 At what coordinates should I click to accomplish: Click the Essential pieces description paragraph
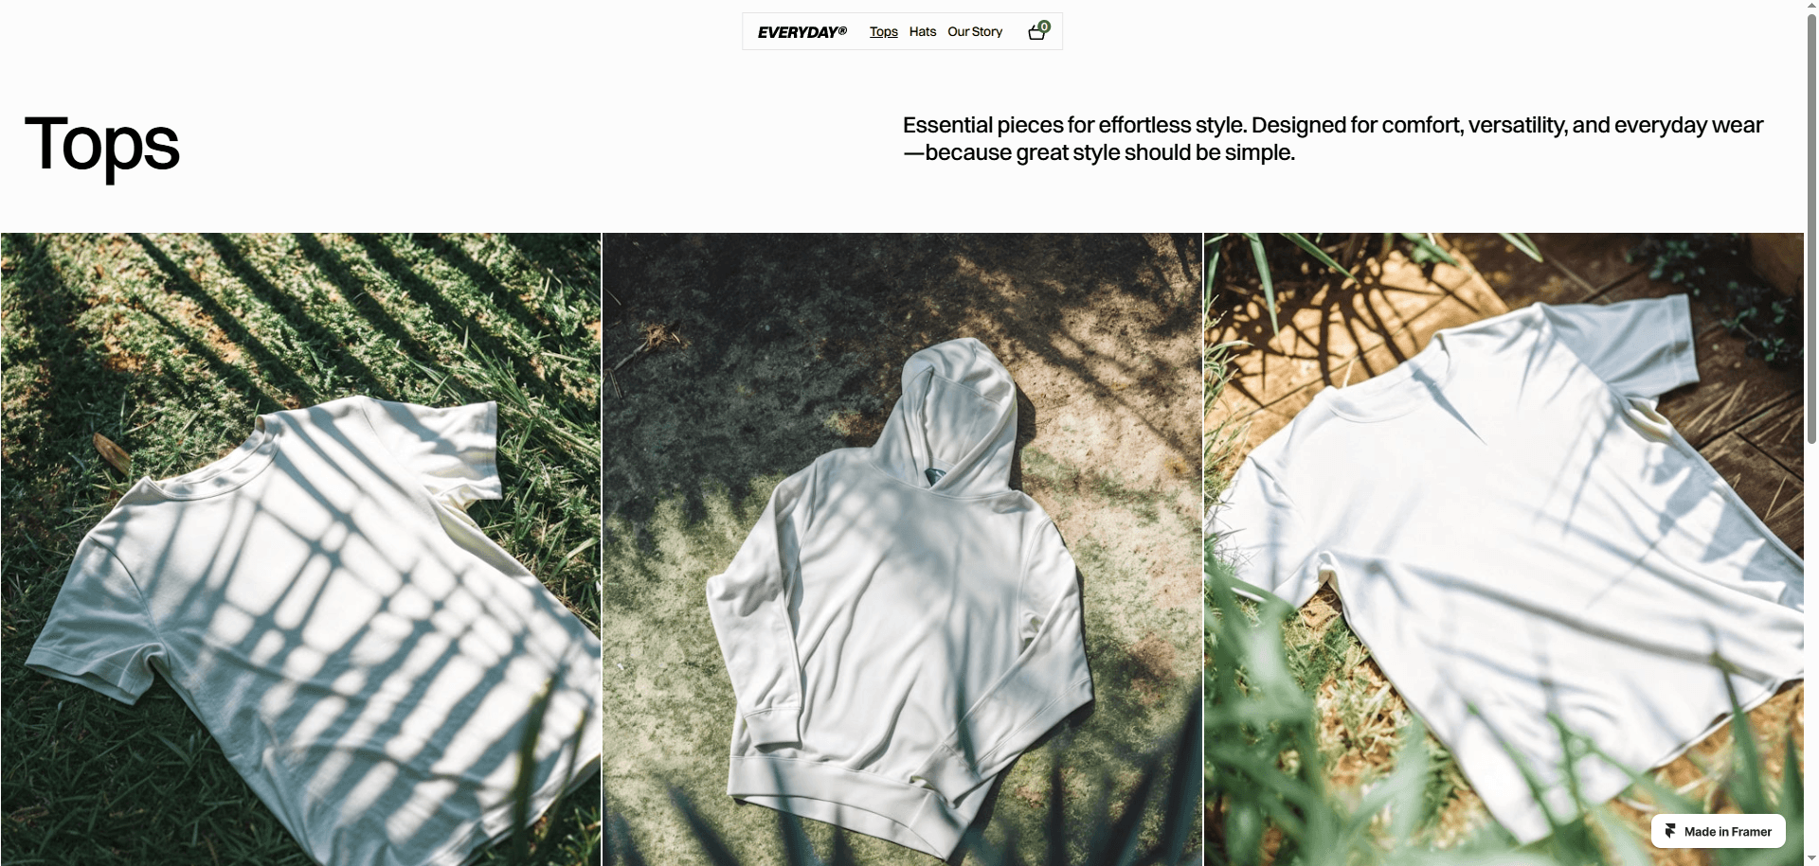click(1333, 138)
